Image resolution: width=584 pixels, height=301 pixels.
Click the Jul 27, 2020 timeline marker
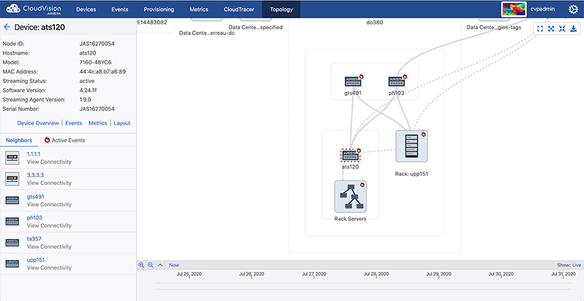click(314, 274)
